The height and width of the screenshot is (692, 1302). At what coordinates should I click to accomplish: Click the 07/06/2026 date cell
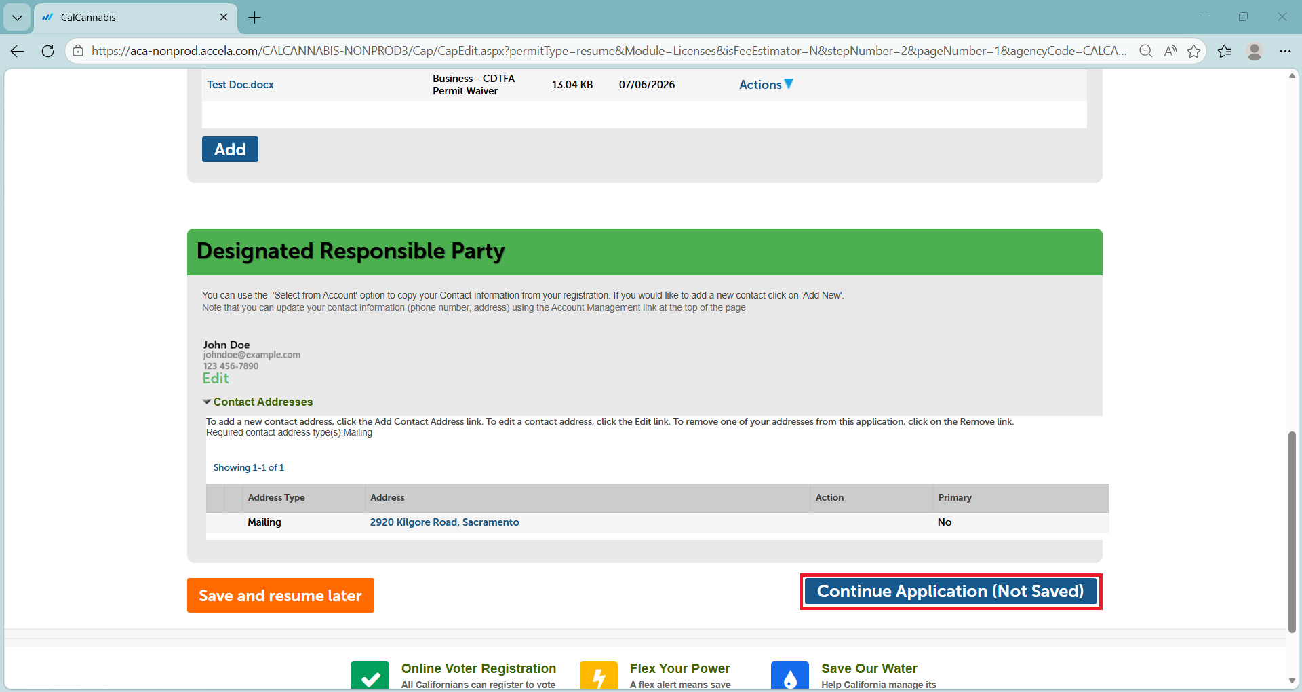(x=647, y=85)
